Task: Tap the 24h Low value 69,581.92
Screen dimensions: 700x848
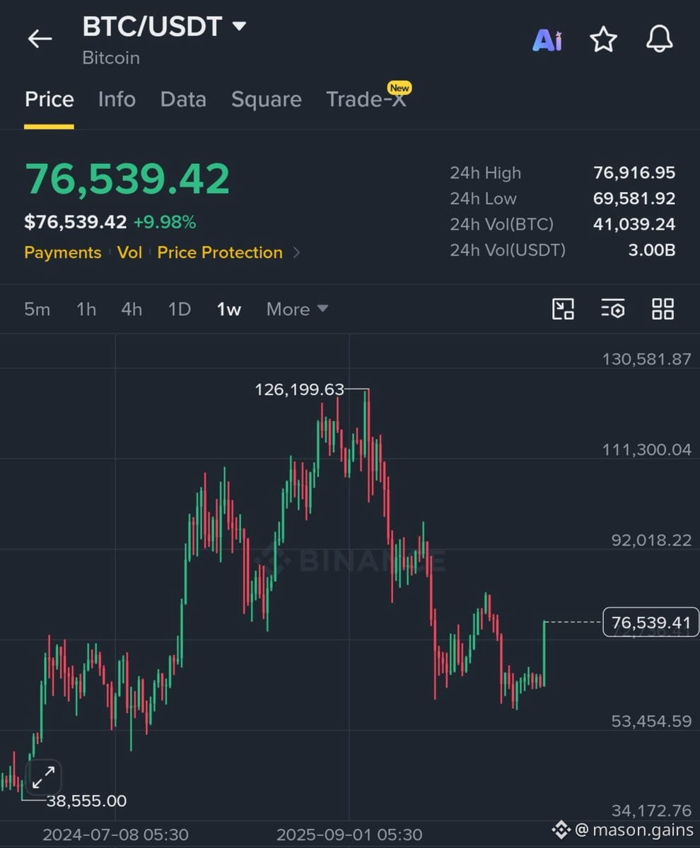Action: [634, 199]
